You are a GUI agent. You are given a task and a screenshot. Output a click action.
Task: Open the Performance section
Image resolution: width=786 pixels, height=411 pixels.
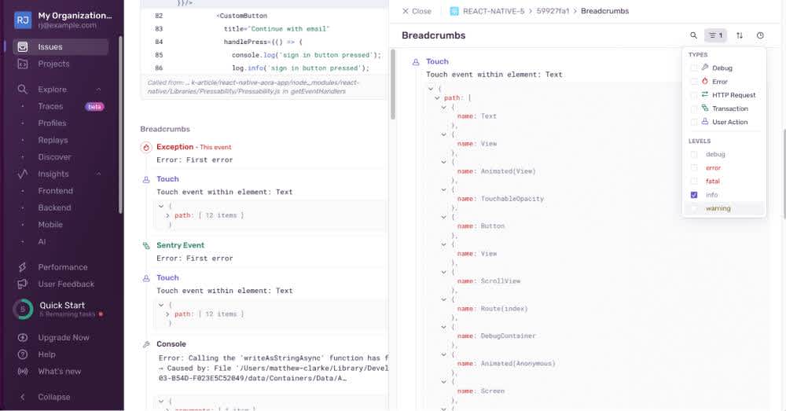[62, 267]
